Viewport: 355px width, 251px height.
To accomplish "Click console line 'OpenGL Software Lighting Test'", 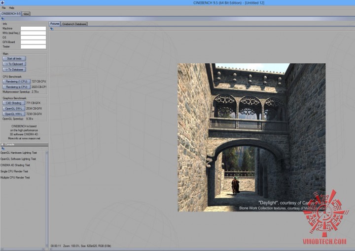I will [x=18, y=159].
